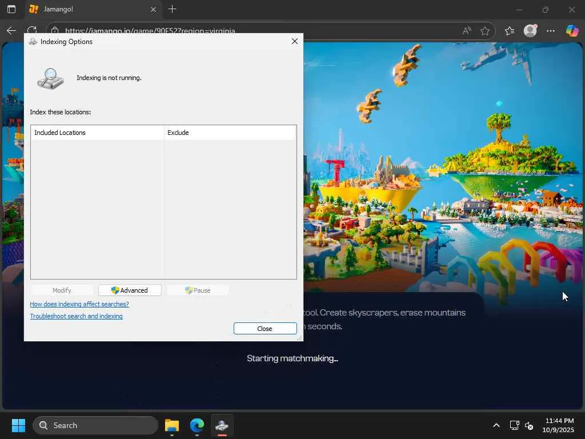
Task: Refresh the Jamango page
Action: (x=32, y=31)
